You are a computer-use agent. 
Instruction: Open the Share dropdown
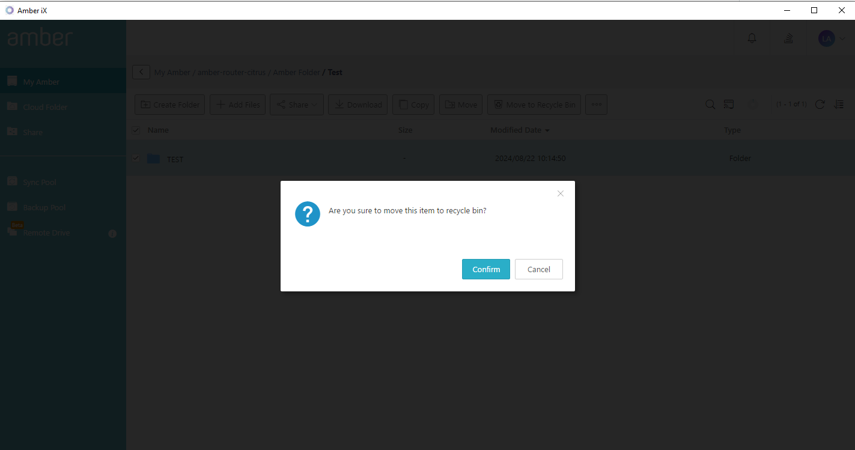click(x=297, y=105)
